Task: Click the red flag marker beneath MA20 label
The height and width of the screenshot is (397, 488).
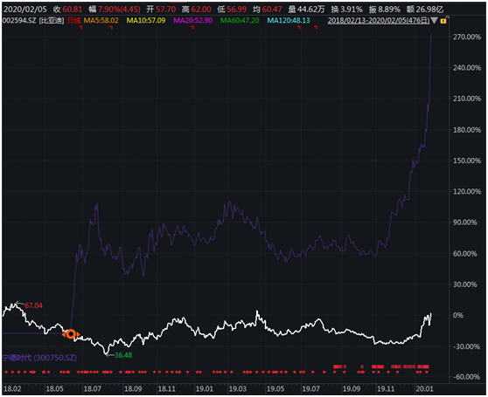Action: pyautogui.click(x=192, y=28)
